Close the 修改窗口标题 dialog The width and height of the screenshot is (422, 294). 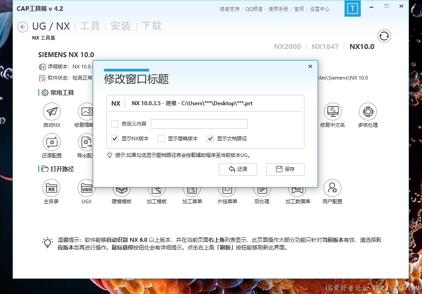click(x=310, y=66)
